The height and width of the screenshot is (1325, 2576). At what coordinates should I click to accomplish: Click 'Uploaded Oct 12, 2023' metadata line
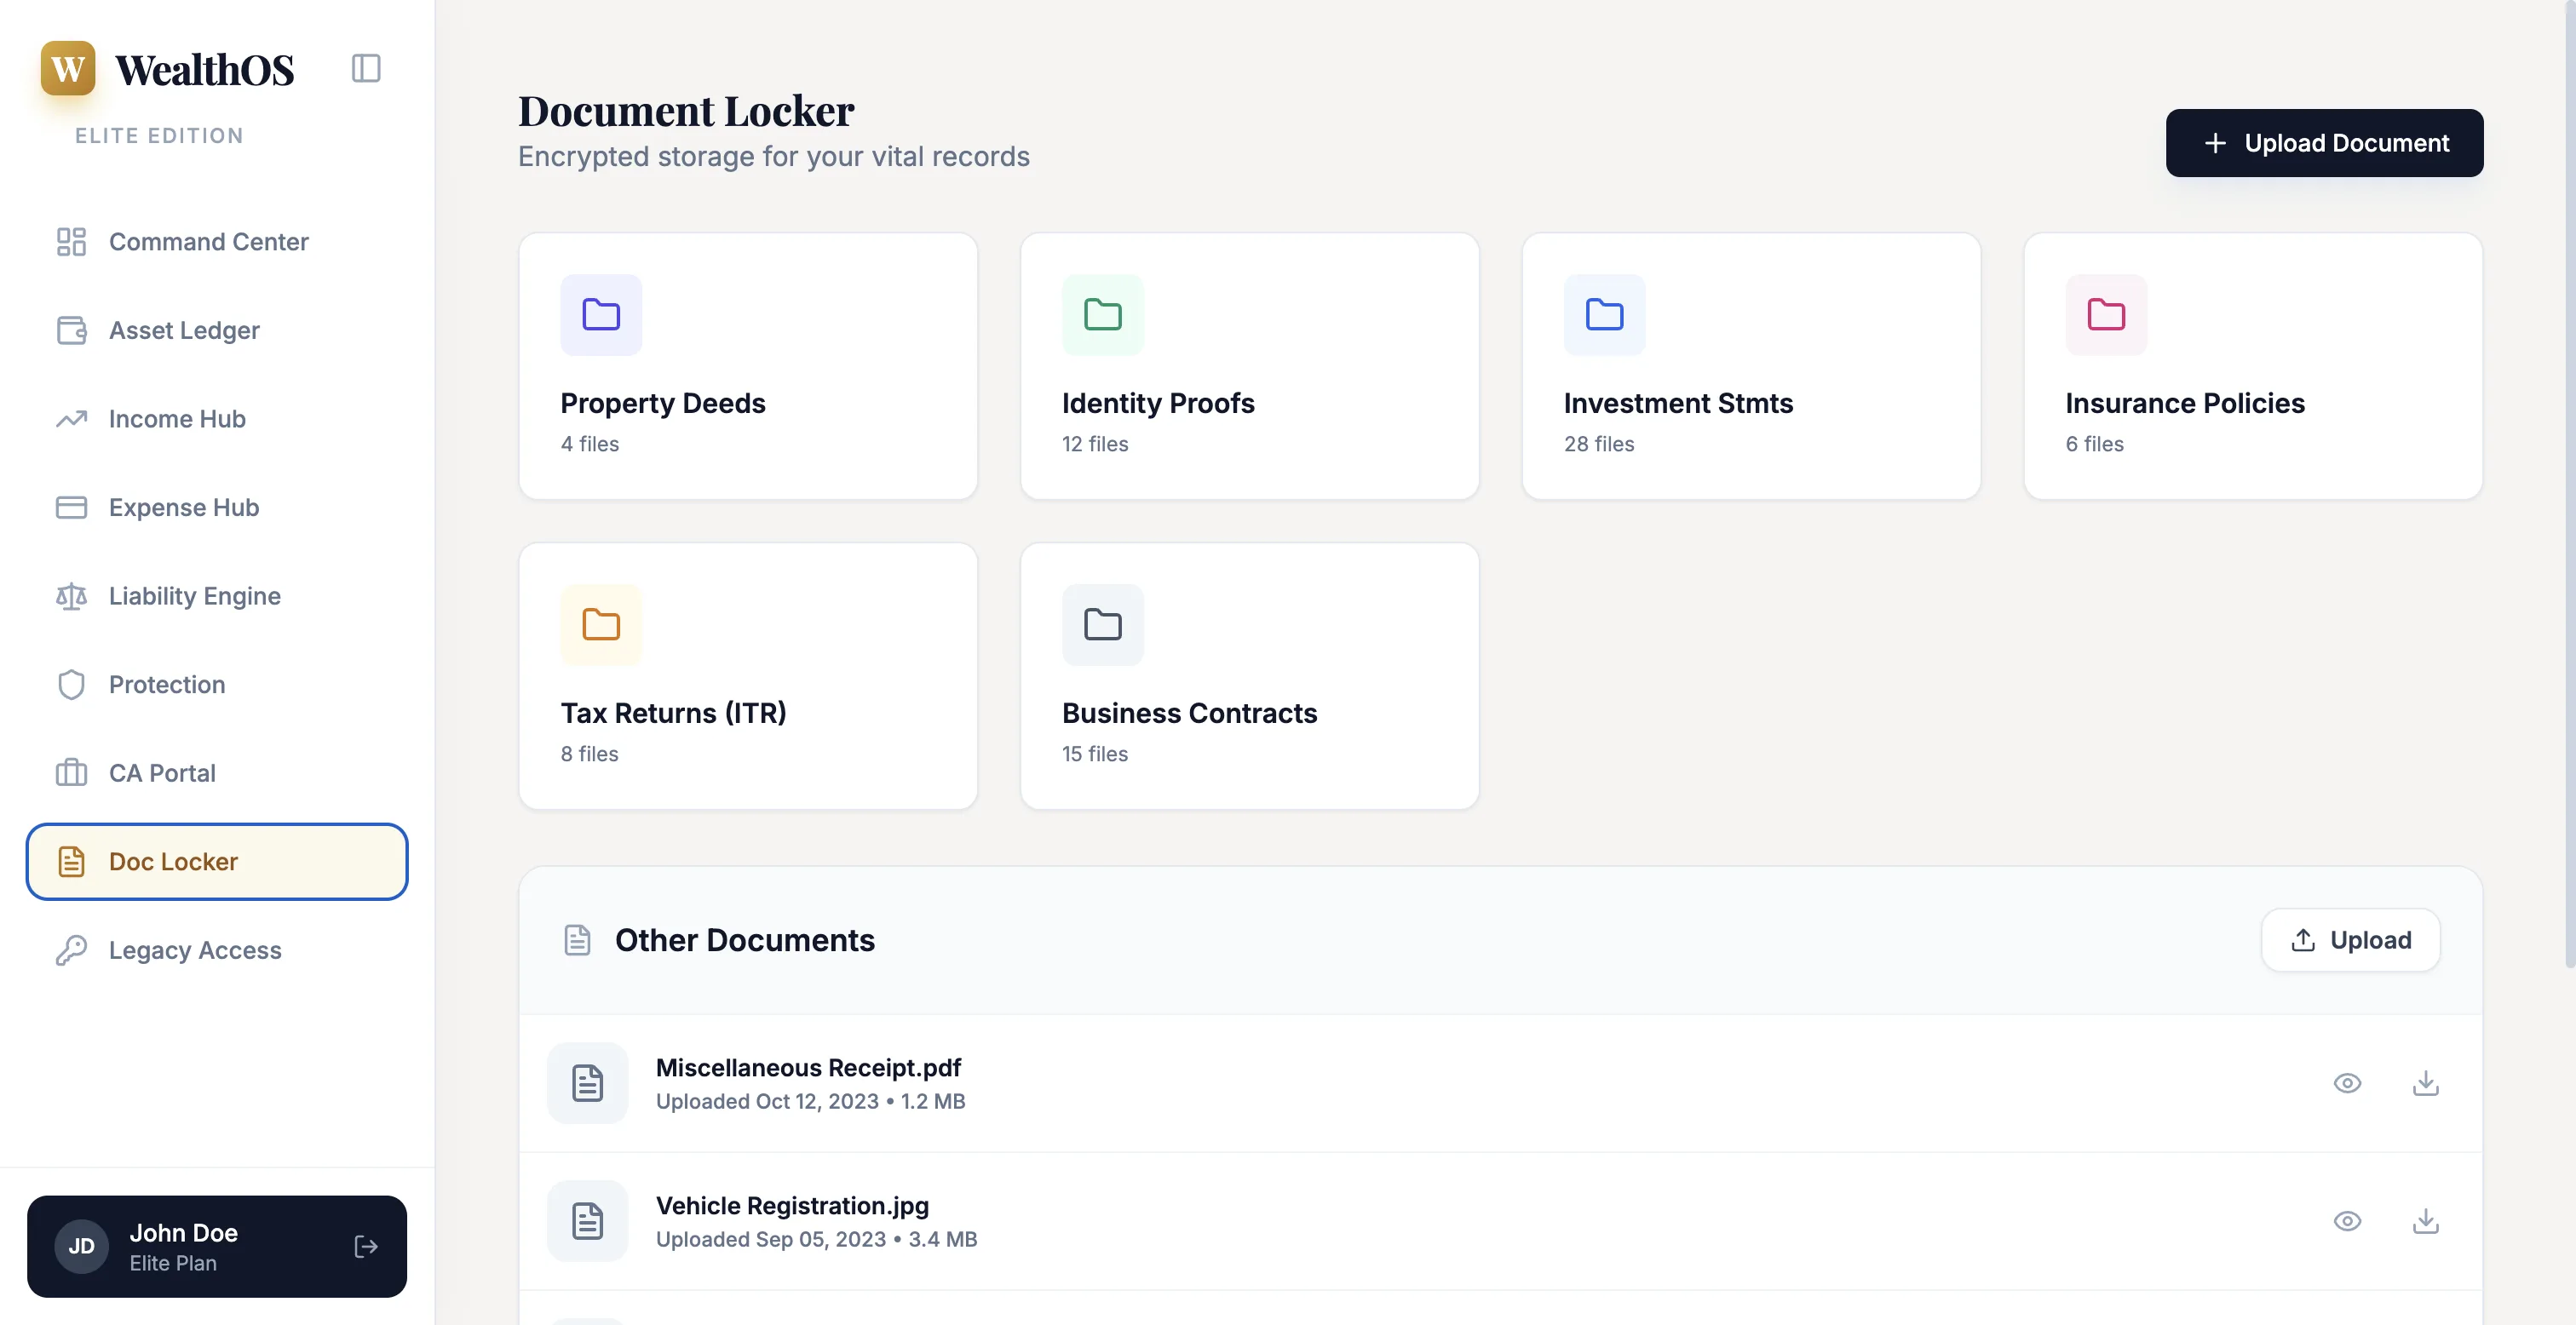tap(811, 1101)
